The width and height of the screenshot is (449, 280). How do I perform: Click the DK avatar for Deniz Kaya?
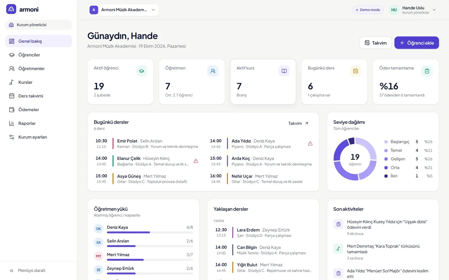[x=98, y=229]
